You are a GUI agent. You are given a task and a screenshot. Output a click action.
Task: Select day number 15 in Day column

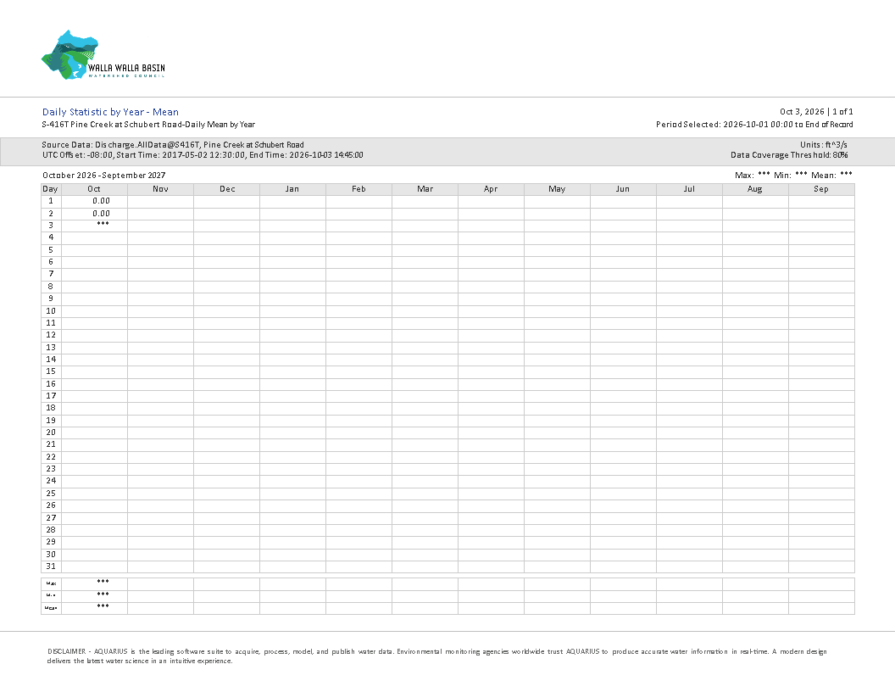(51, 371)
